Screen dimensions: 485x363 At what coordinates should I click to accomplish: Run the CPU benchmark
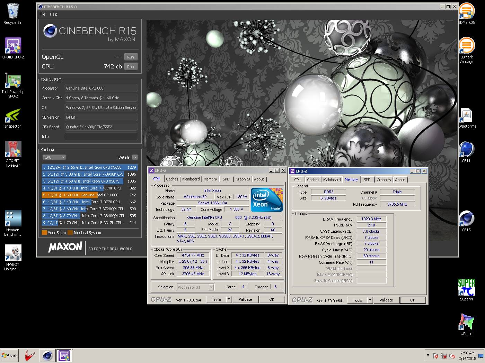coord(131,67)
